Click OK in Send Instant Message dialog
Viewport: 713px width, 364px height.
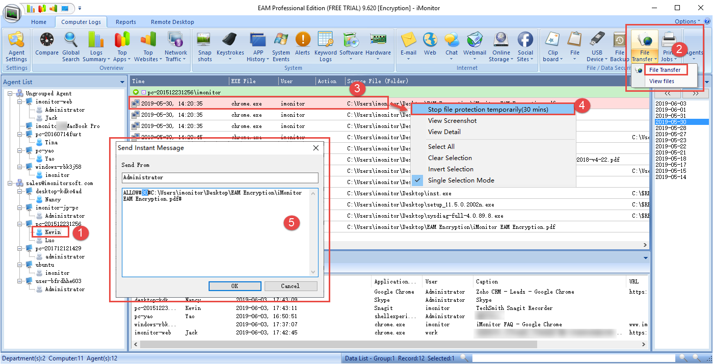coord(234,286)
